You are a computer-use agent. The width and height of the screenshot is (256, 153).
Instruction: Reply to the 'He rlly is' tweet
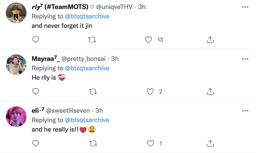(x=35, y=92)
